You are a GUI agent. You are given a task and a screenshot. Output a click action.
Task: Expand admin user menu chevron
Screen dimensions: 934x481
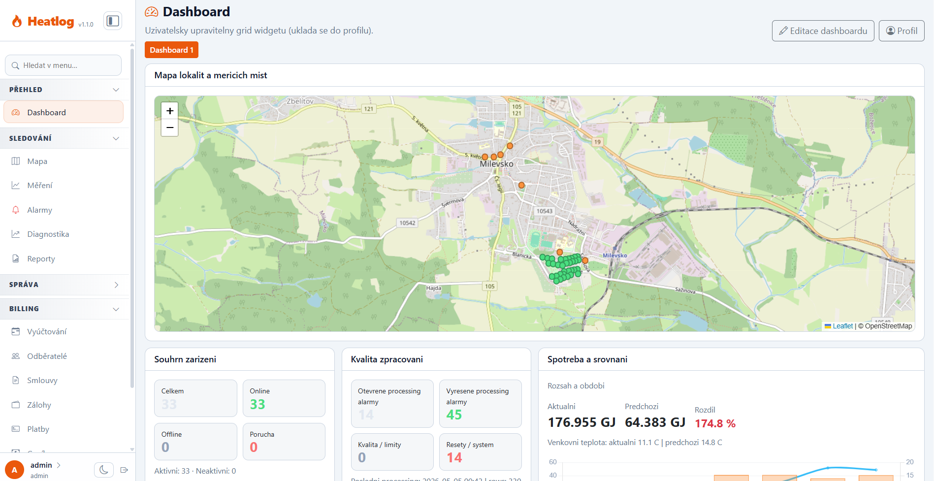[59, 465]
